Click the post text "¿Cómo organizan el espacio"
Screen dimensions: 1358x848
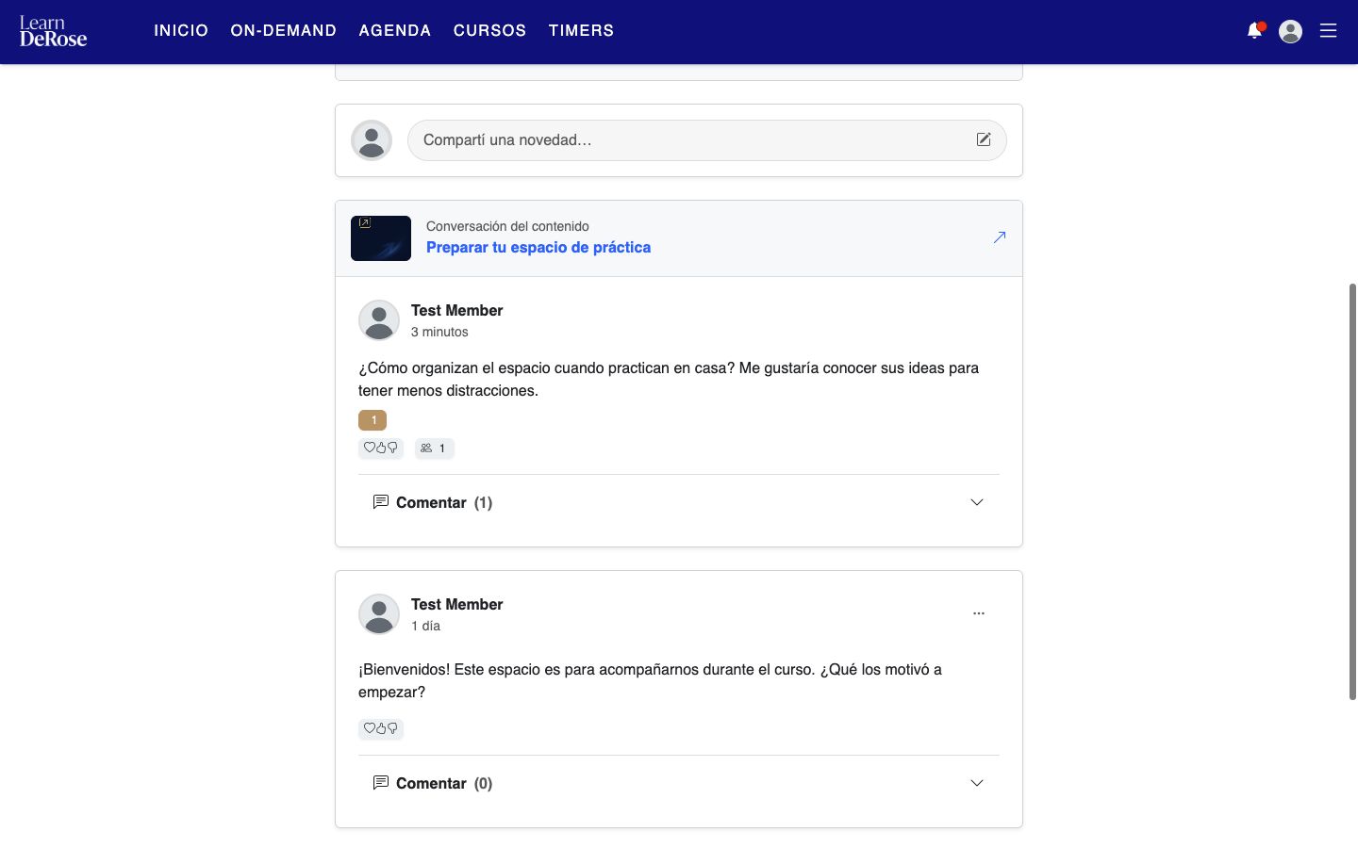[669, 380]
